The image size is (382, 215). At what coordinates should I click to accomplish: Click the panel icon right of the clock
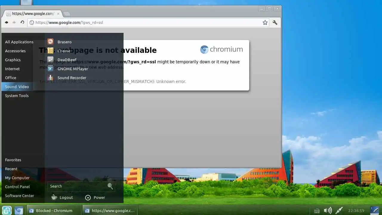pos(374,211)
